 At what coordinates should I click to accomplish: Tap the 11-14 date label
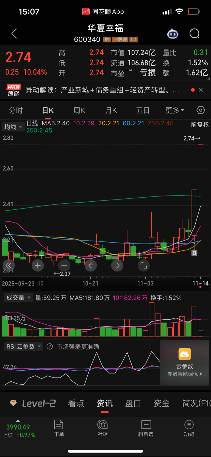pos(200,283)
